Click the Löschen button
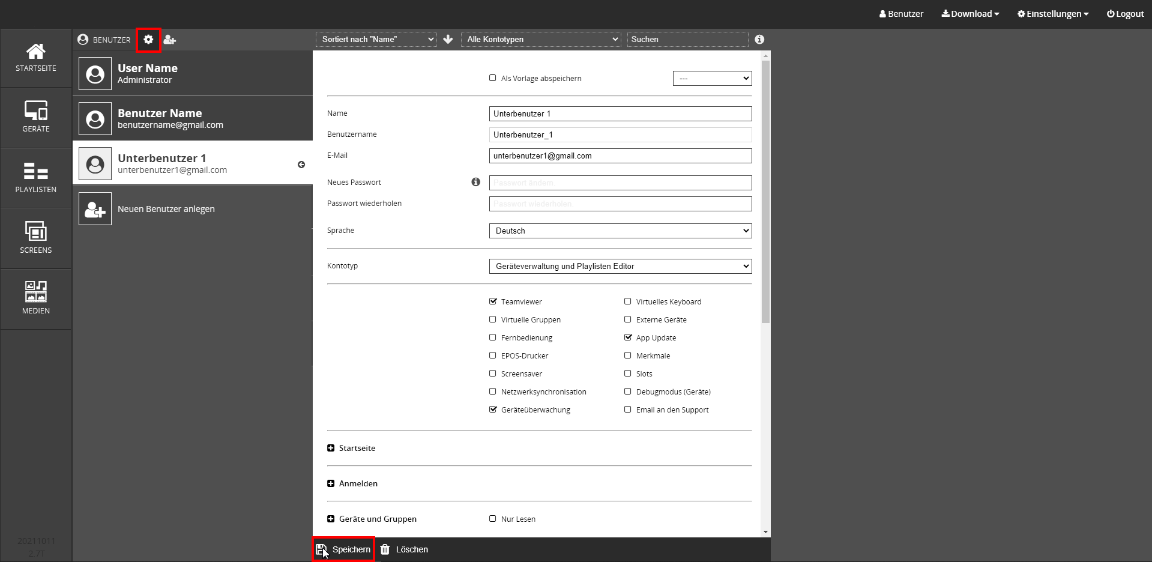The image size is (1152, 562). click(x=405, y=549)
